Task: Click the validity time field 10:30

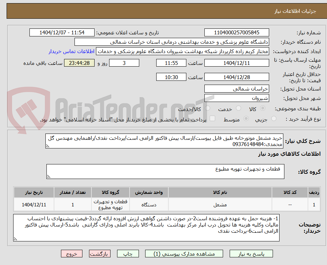Action: click(171, 77)
